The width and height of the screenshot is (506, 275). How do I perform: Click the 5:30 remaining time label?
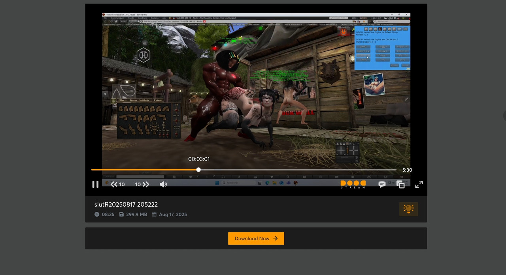(x=407, y=170)
